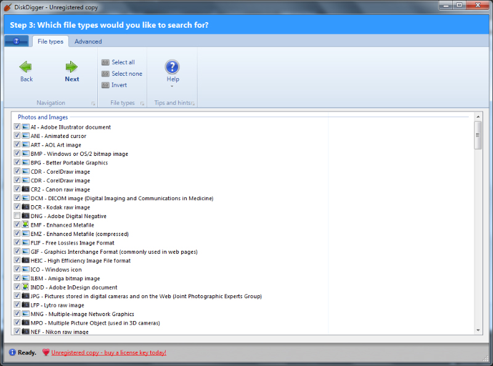Click the MPO Multiple Picture Object icon
The height and width of the screenshot is (366, 493).
25,322
